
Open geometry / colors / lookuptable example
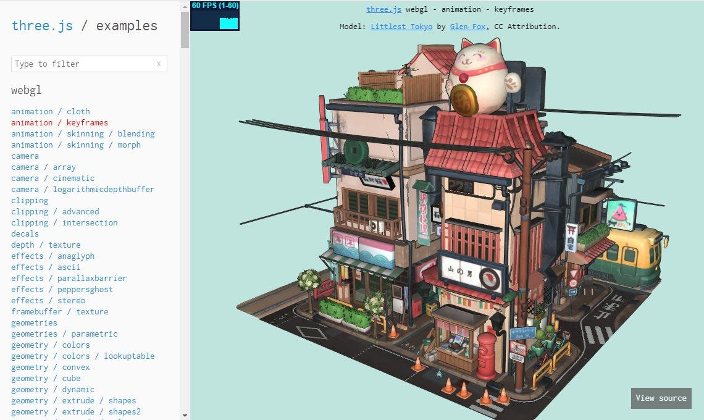click(83, 356)
